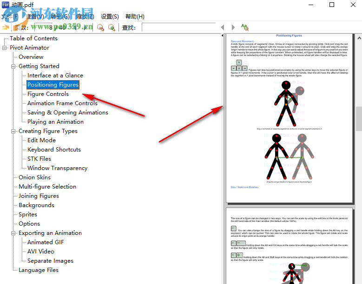Image resolution: width=362 pixels, height=284 pixels.
Task: Hide the bookmarks sidebar panel arrow
Action: point(222,36)
